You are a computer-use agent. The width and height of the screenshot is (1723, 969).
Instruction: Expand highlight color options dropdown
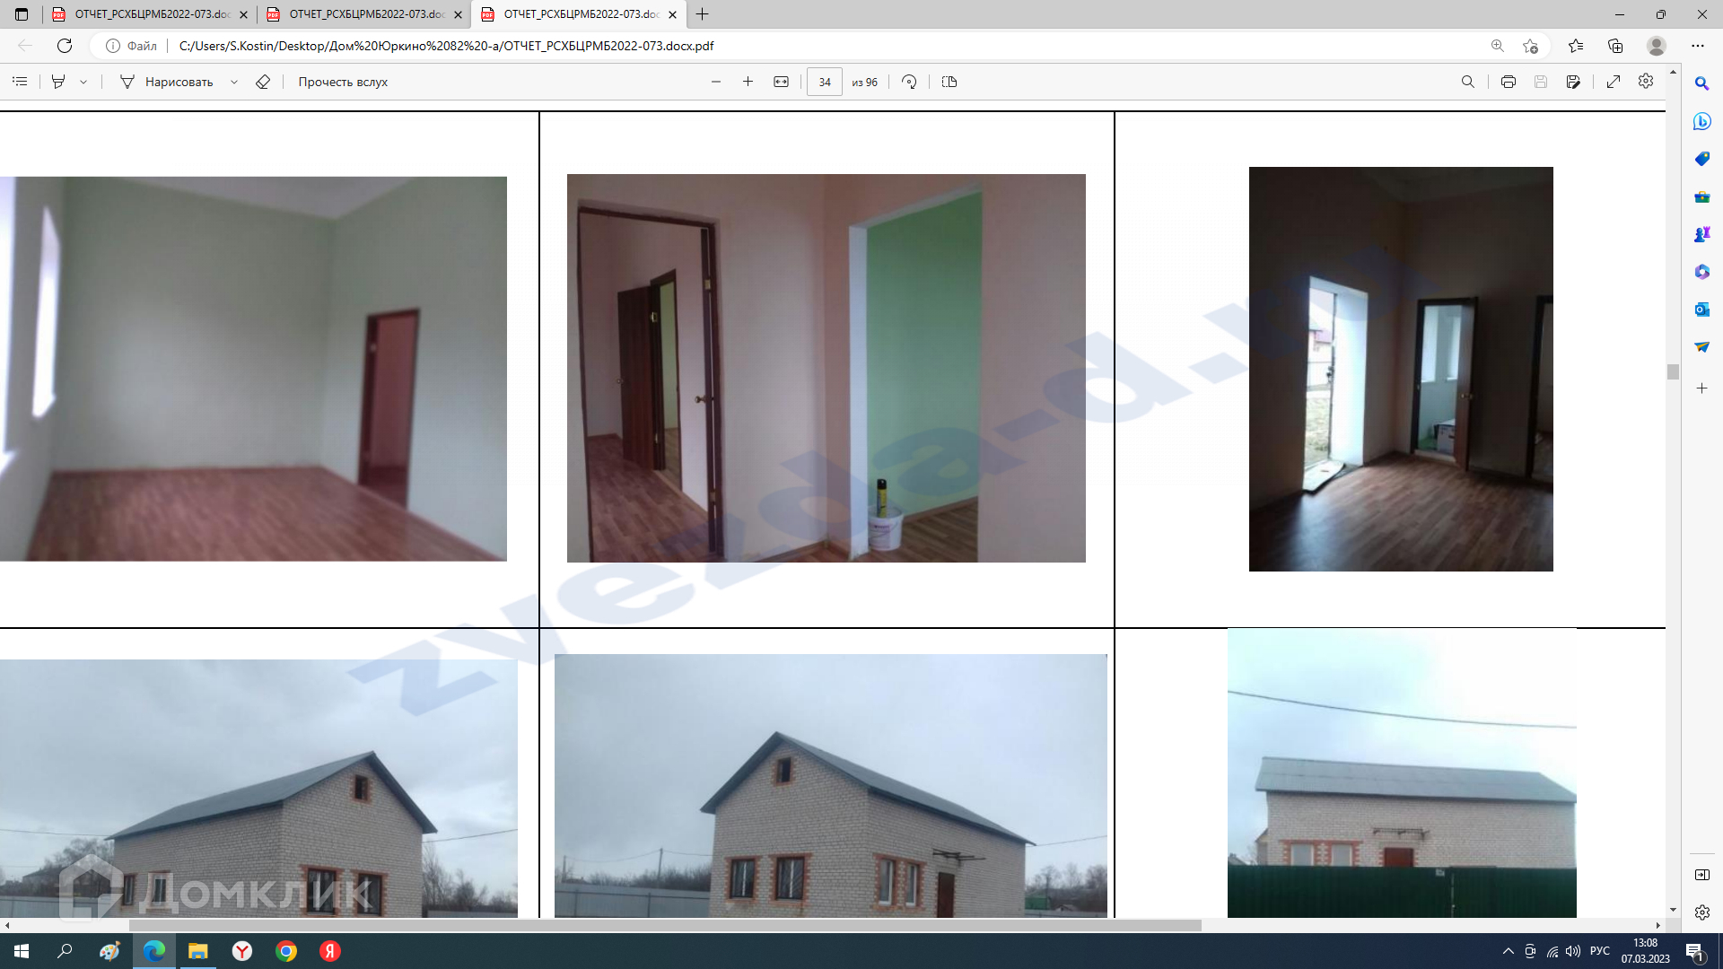(83, 82)
